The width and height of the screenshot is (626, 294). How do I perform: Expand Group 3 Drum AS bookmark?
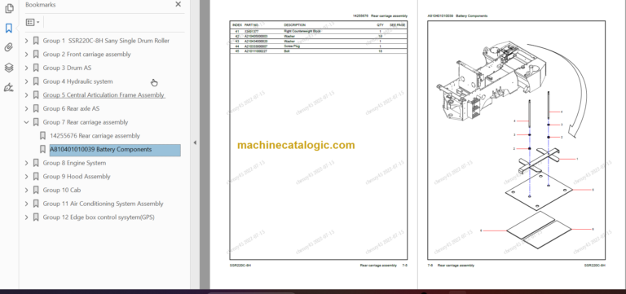(x=26, y=68)
